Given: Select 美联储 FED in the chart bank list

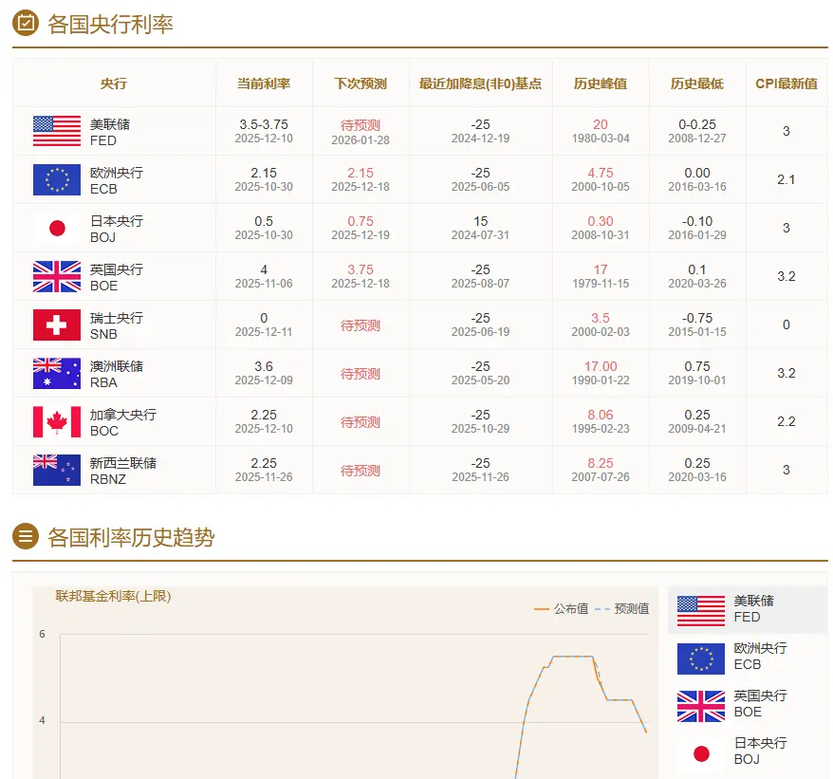Looking at the screenshot, I should click(748, 610).
